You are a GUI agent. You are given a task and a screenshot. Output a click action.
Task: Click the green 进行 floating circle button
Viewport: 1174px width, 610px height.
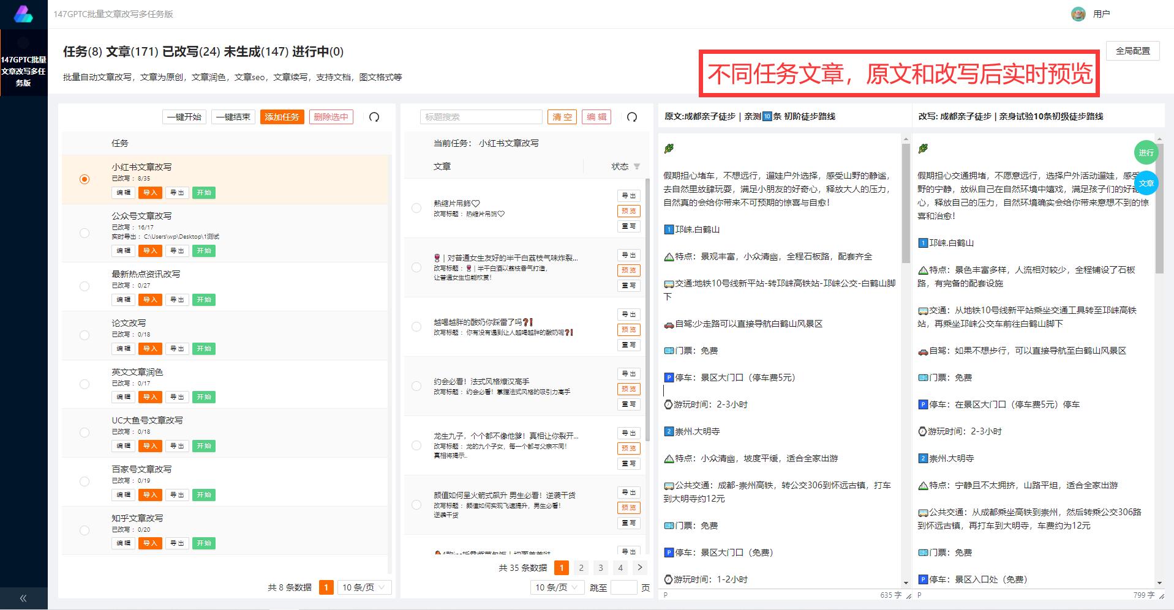[1146, 152]
